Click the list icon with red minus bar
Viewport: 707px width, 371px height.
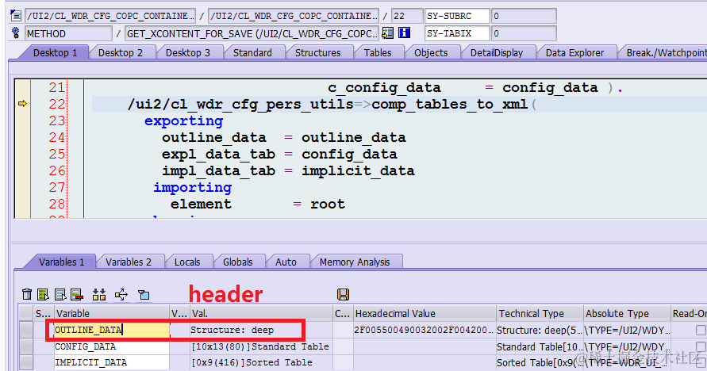[77, 294]
